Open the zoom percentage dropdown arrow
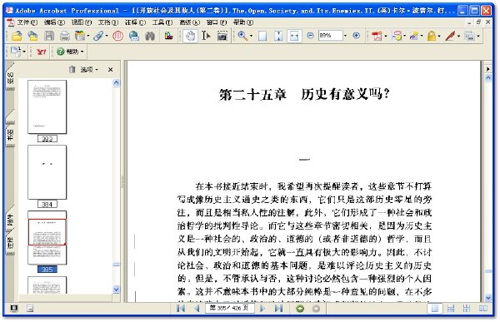The image size is (500, 322). (345, 36)
